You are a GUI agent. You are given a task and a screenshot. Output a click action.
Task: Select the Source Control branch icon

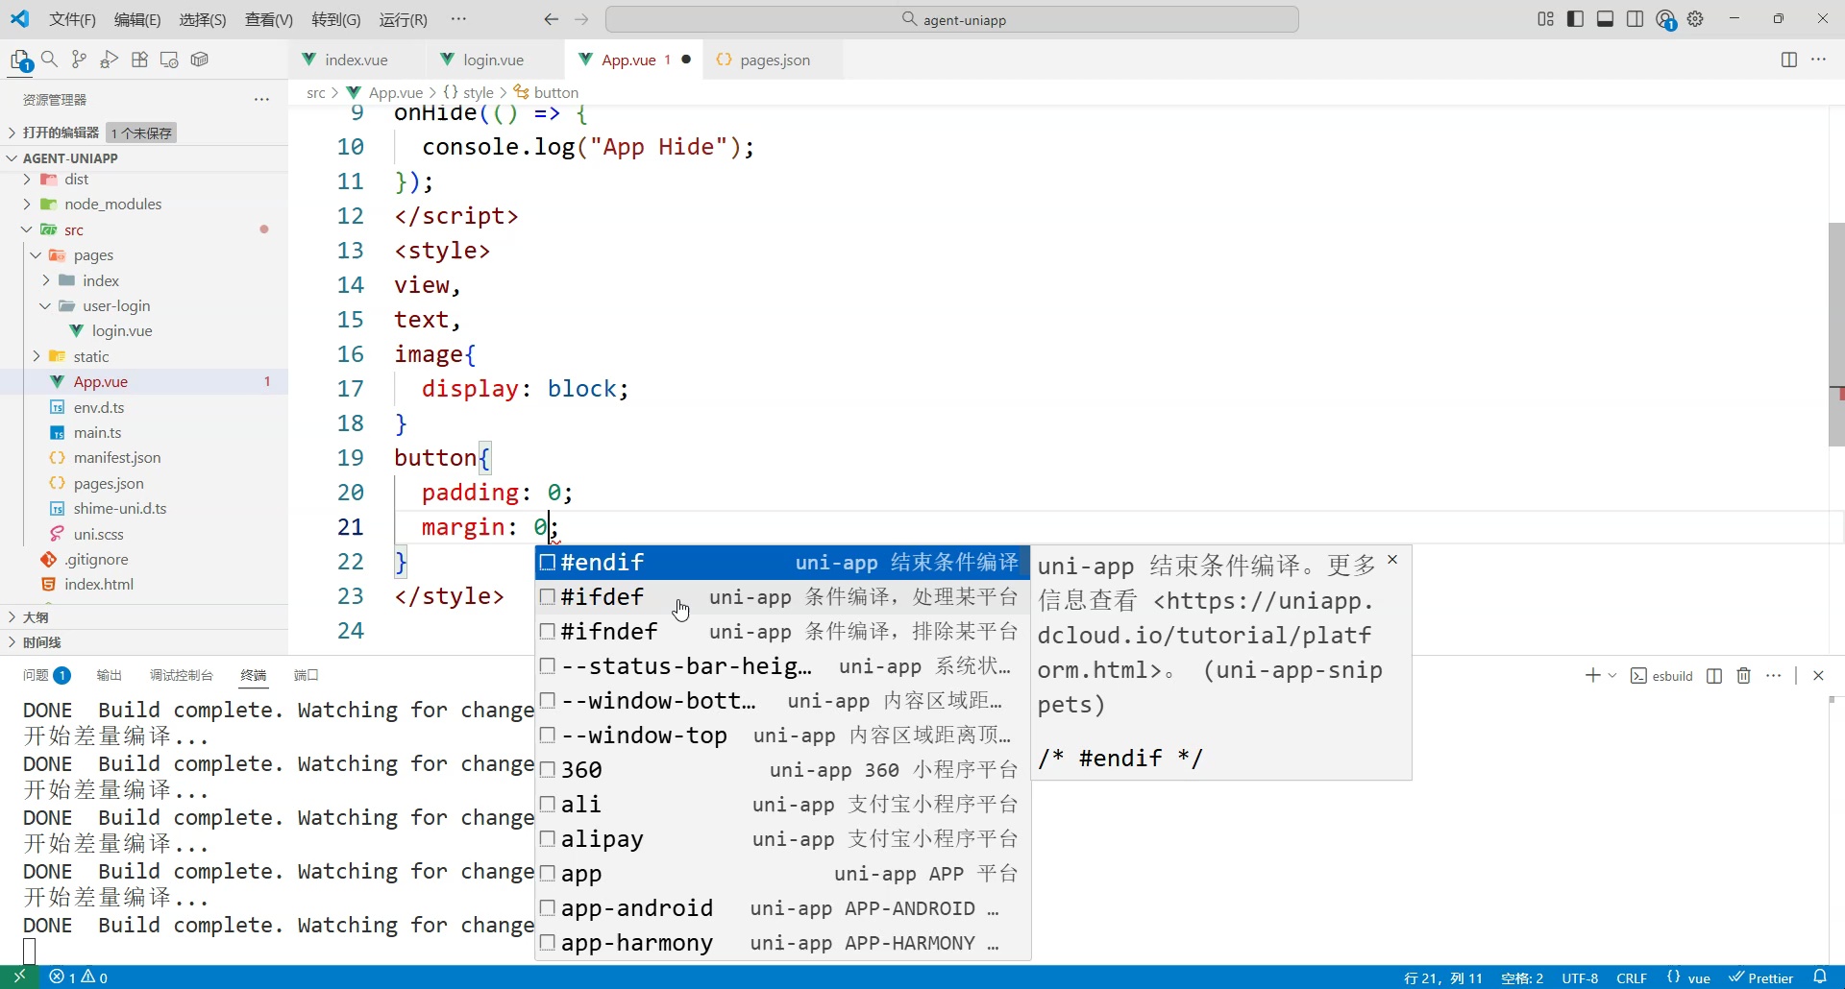click(79, 60)
